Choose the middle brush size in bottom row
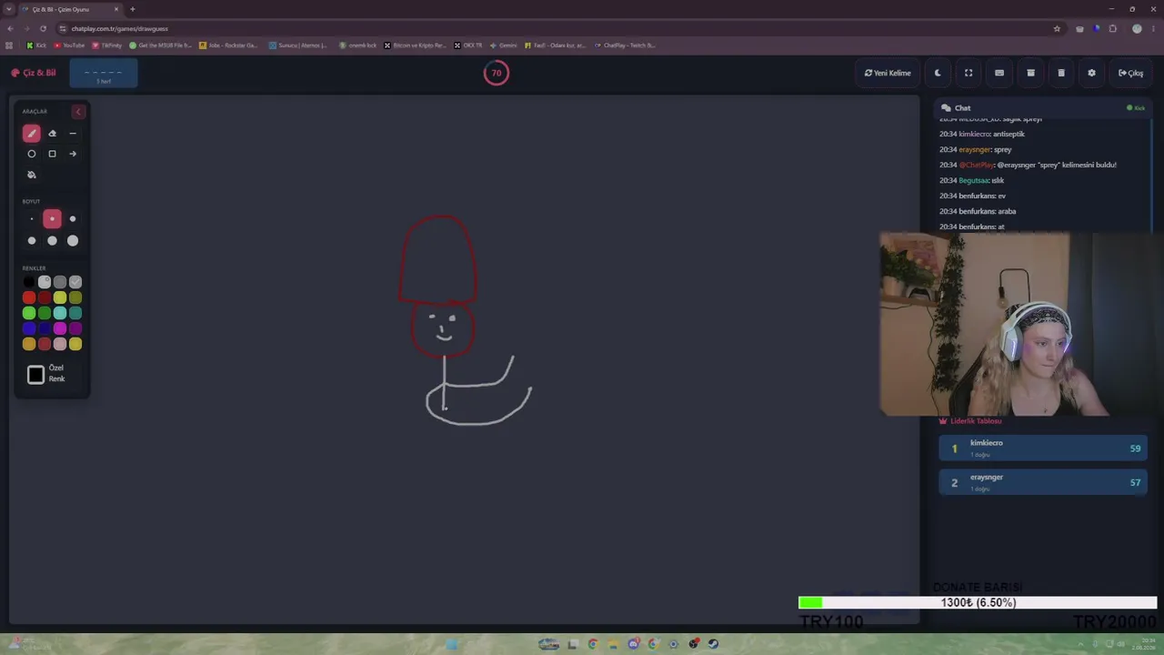The image size is (1164, 655). pyautogui.click(x=52, y=241)
